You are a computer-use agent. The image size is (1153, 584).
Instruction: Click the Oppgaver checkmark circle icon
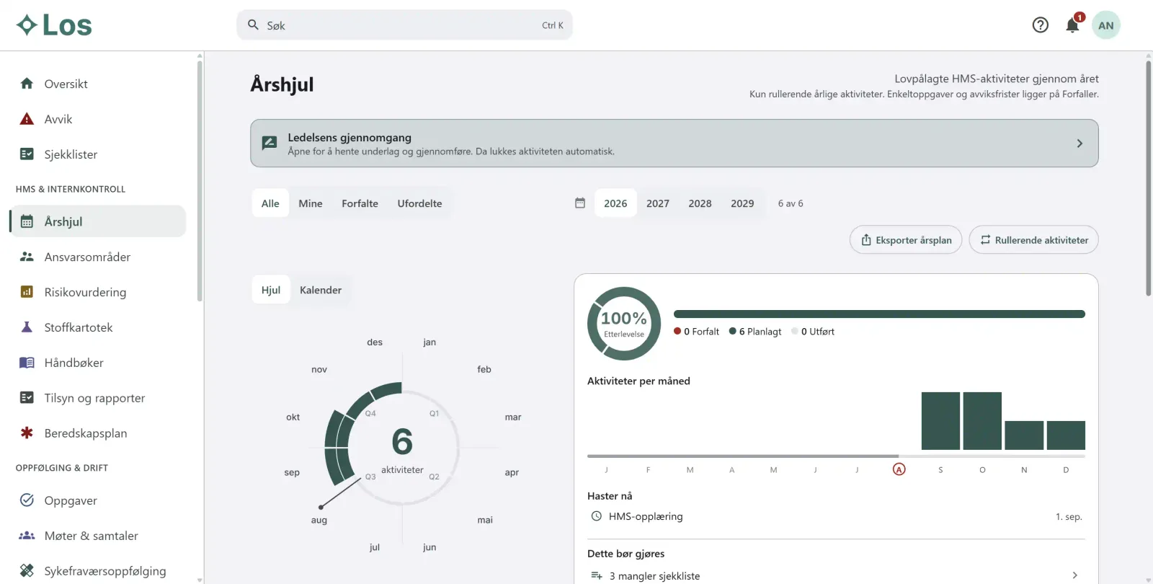tap(27, 500)
